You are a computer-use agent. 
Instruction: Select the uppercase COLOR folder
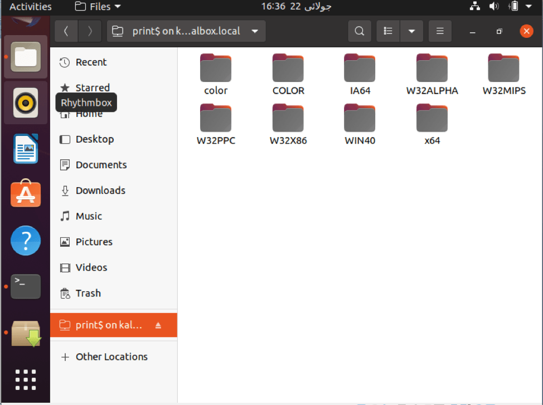click(288, 75)
